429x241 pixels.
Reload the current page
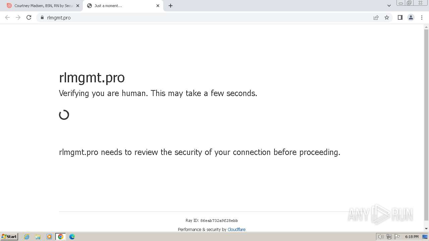[29, 17]
